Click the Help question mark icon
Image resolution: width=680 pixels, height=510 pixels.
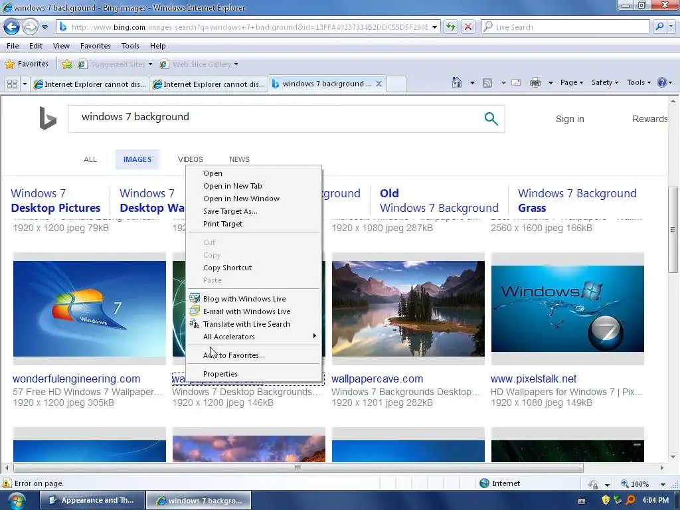(662, 82)
